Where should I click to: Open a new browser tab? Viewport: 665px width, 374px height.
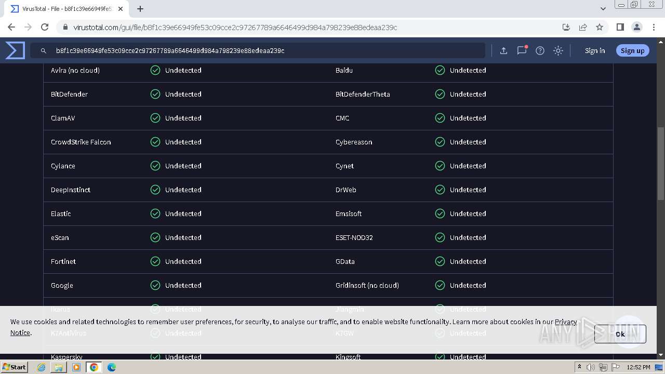(140, 9)
